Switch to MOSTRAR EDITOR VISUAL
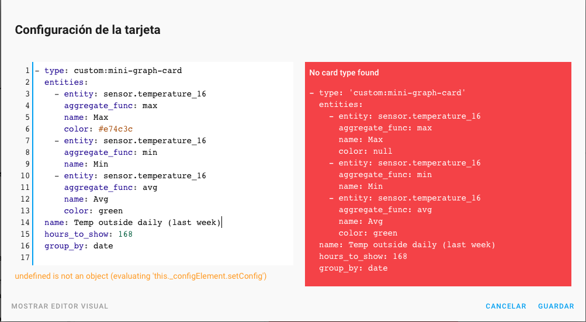 (x=60, y=306)
